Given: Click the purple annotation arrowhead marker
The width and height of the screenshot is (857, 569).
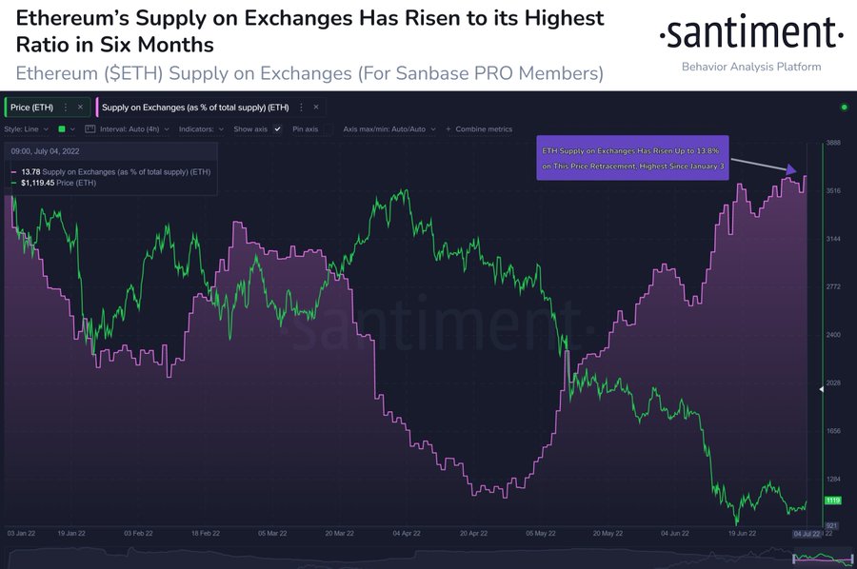Looking at the screenshot, I should pyautogui.click(x=790, y=169).
